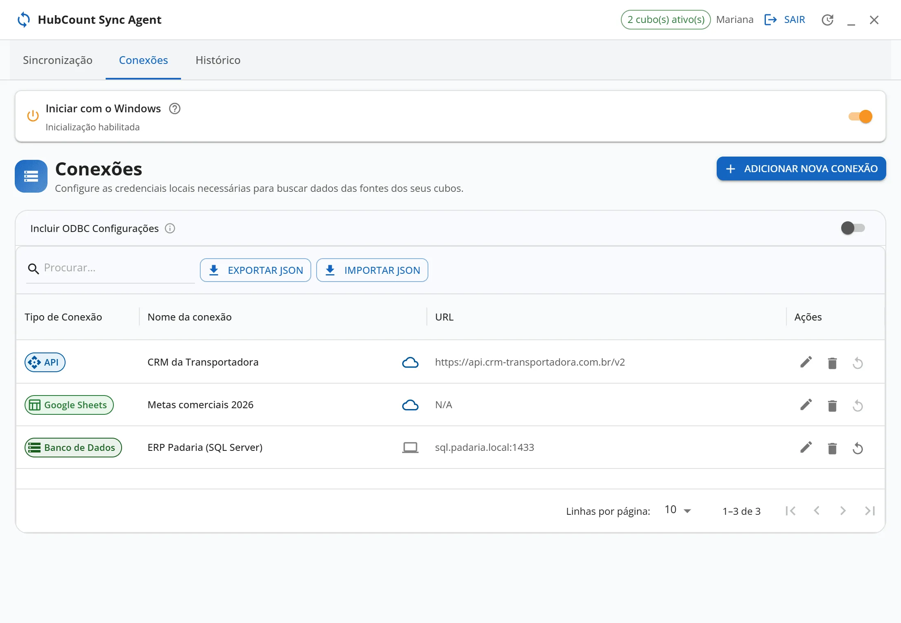Open the Histórico tab
Image resolution: width=901 pixels, height=623 pixels.
[x=218, y=60]
